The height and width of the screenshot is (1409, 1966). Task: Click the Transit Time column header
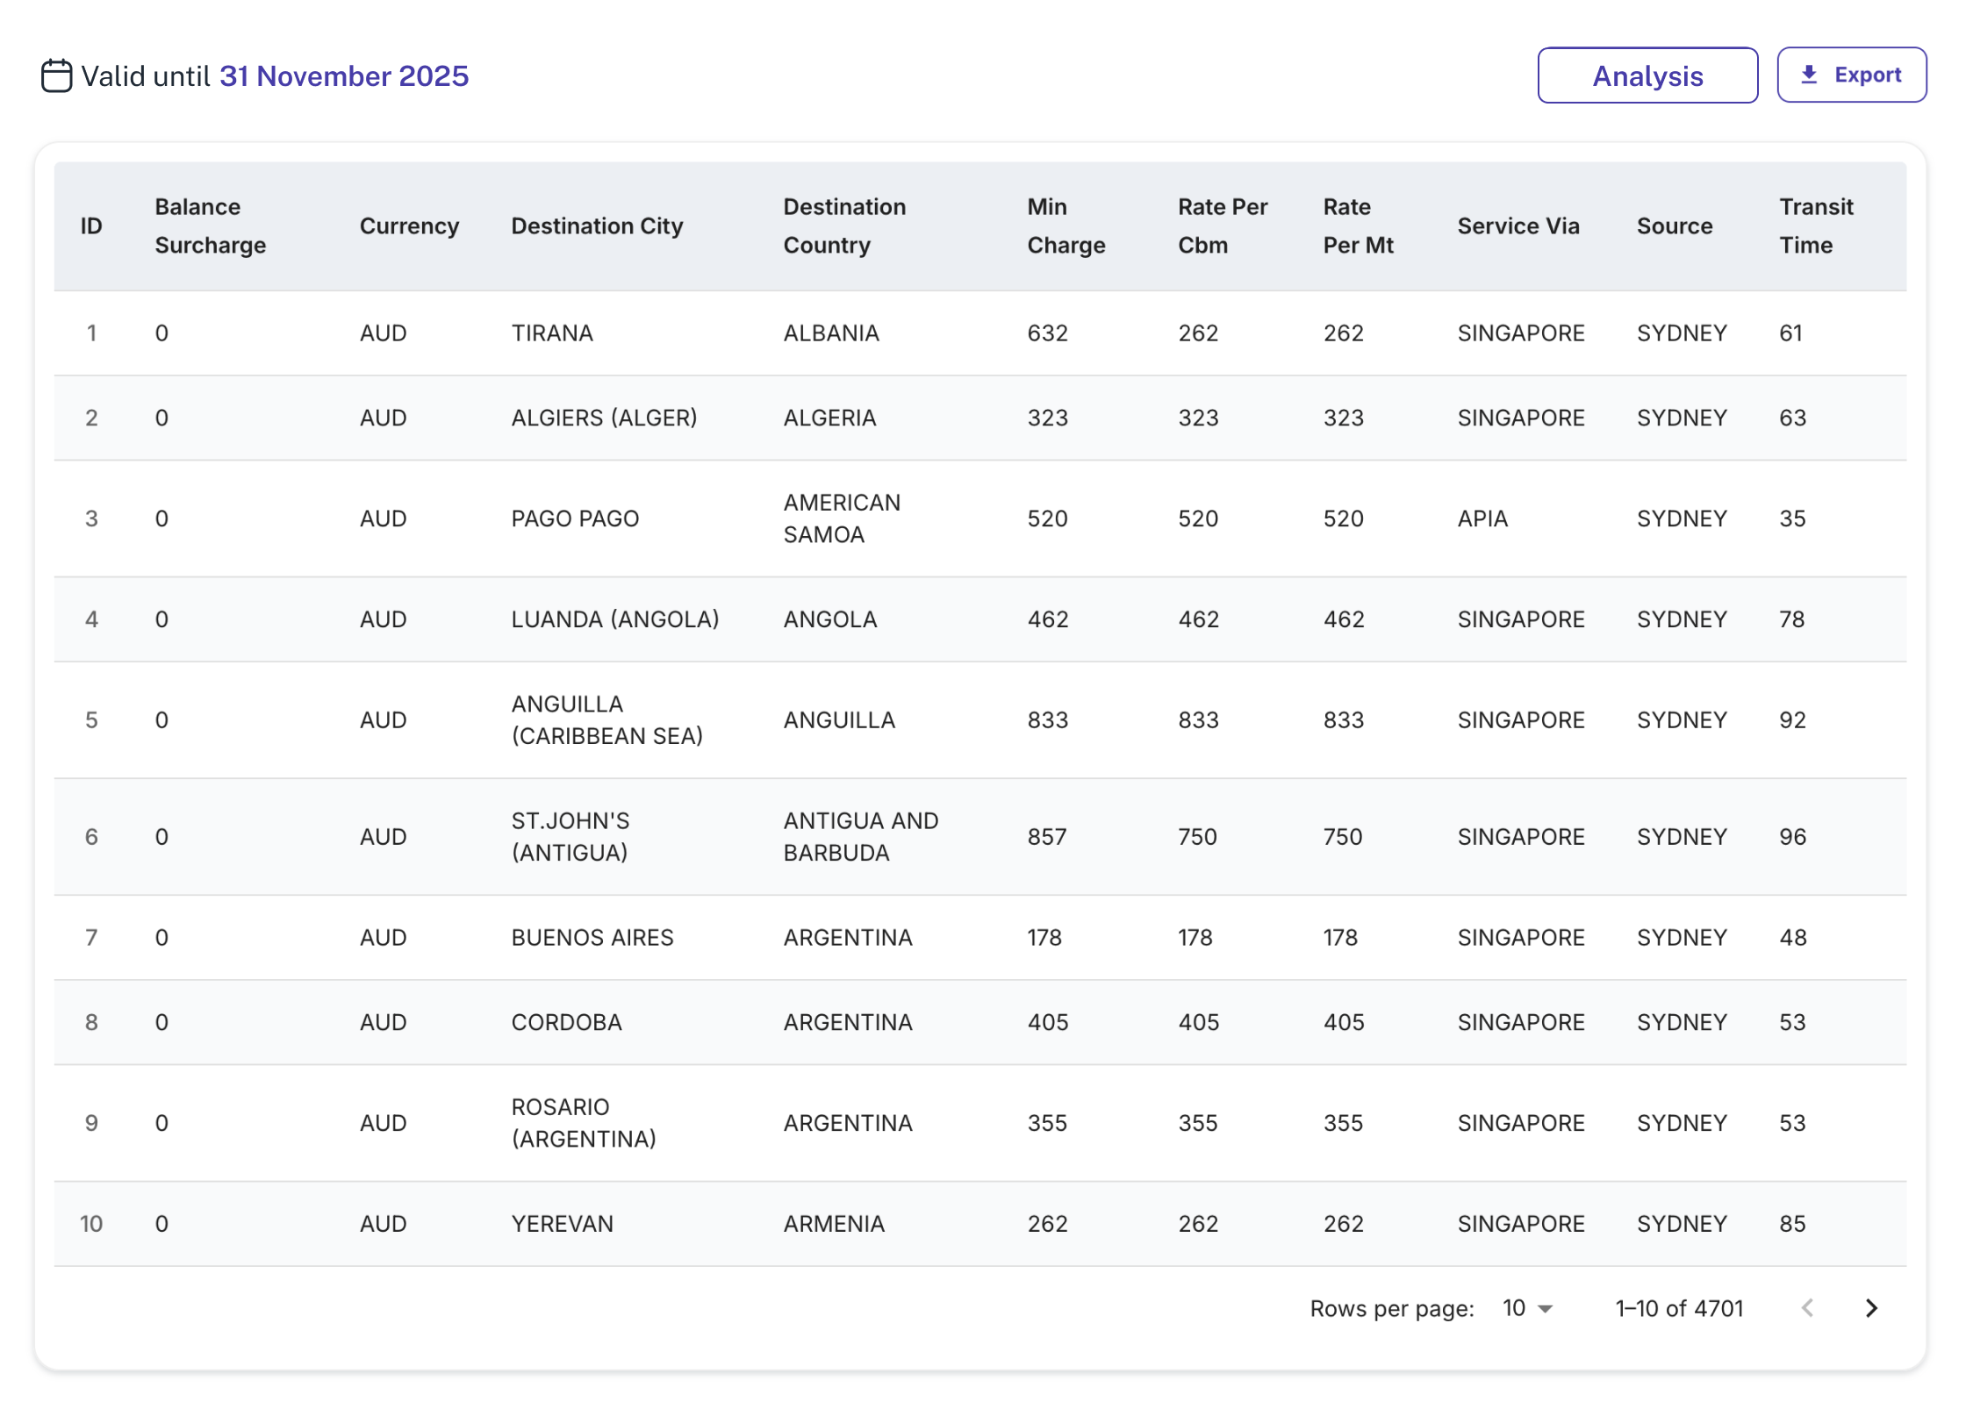[x=1815, y=226]
